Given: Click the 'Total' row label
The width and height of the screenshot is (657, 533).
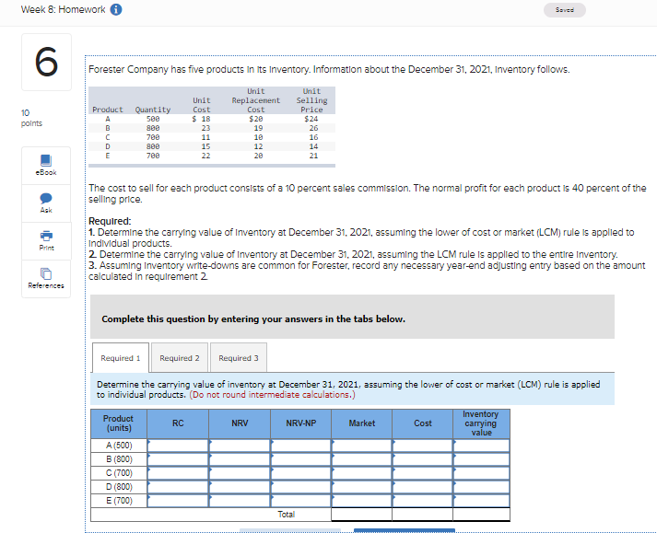Looking at the screenshot, I should (x=287, y=515).
